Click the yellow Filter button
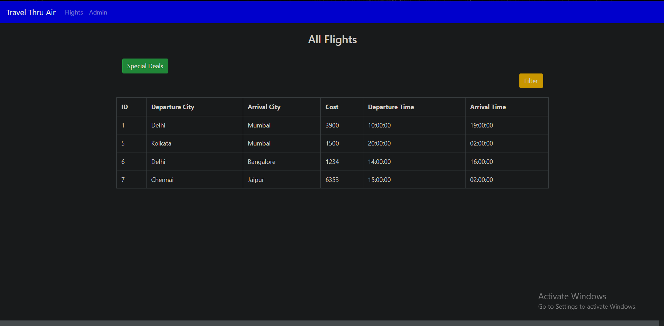Image resolution: width=664 pixels, height=326 pixels. (x=531, y=81)
